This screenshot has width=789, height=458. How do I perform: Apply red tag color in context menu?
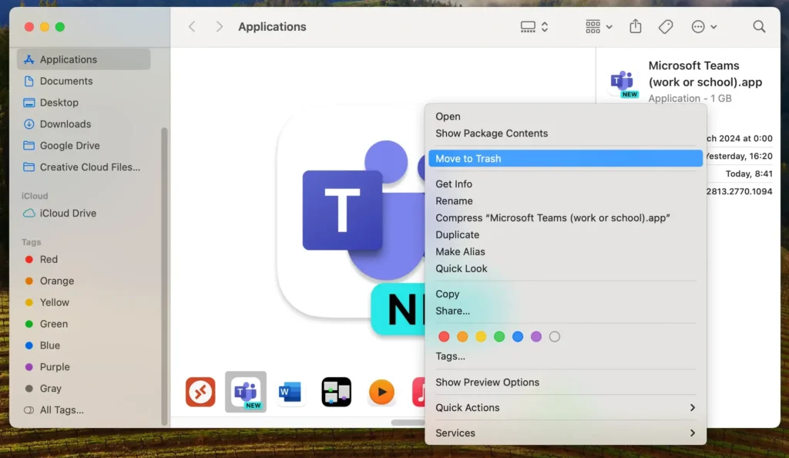pos(444,337)
